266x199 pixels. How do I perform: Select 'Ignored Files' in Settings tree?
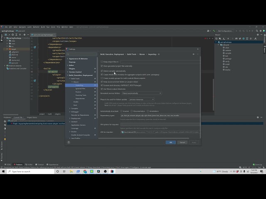tap(80, 88)
